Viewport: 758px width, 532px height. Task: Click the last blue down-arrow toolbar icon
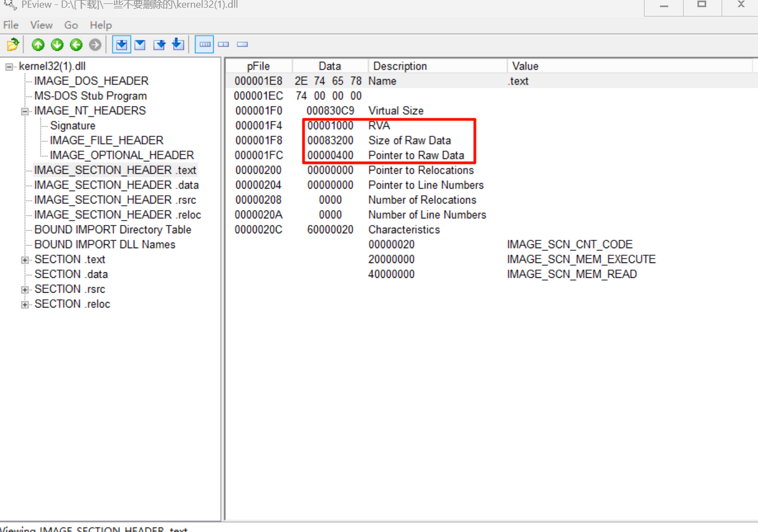[178, 45]
